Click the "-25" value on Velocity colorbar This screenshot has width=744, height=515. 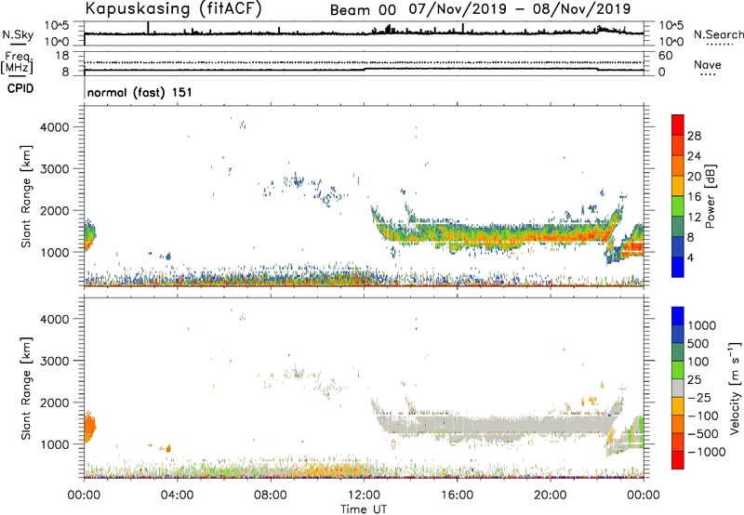coord(699,397)
